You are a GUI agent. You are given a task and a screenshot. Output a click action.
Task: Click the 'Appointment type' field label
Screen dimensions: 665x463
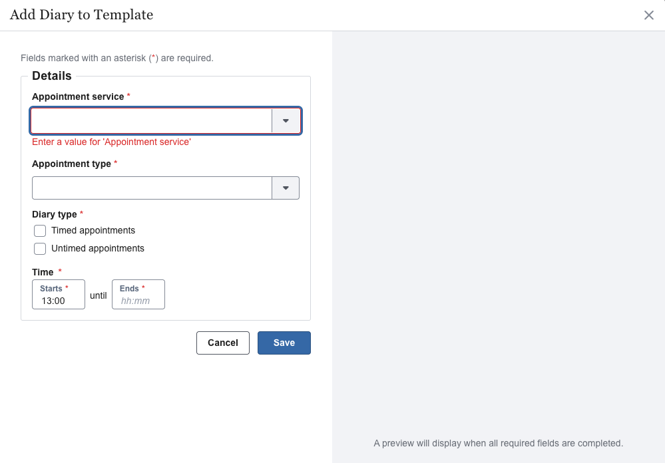(71, 164)
